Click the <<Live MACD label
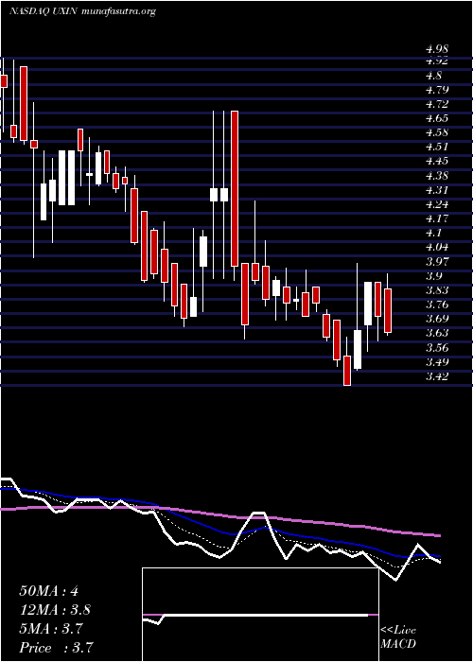Viewport: 473px width, 662px height. coord(398,637)
